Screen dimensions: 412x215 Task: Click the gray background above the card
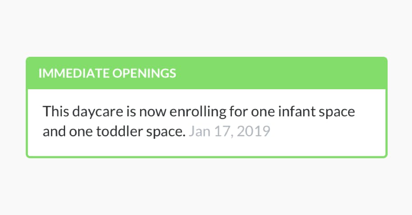tap(206, 27)
